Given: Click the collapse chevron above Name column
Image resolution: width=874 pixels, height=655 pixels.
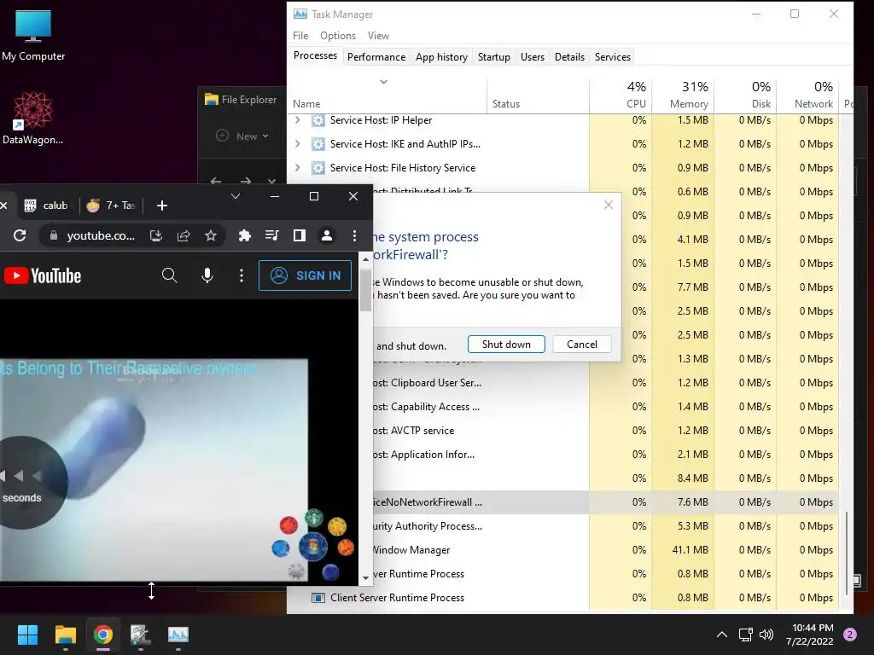Looking at the screenshot, I should point(383,82).
